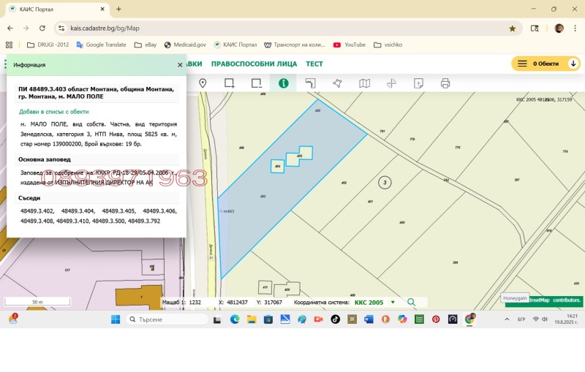
Task: Open the Windows Start menu
Action: pos(115,319)
